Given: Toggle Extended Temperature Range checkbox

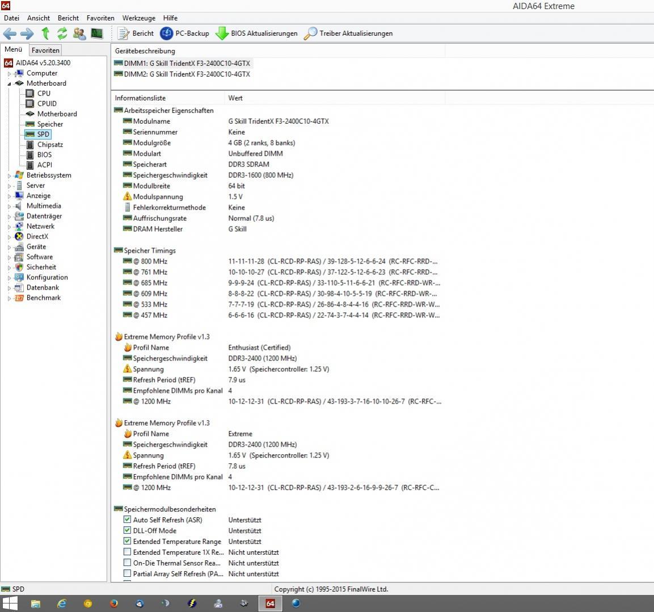Looking at the screenshot, I should coord(127,541).
